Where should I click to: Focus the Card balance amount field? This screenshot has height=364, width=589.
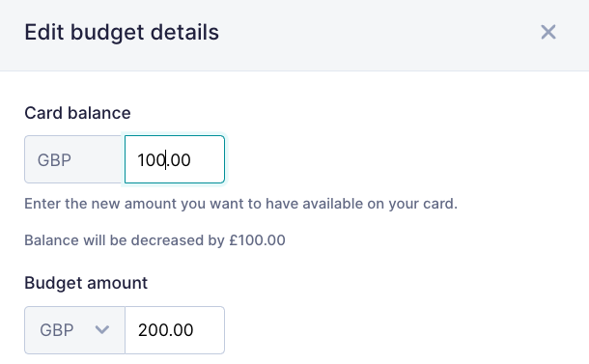click(175, 159)
